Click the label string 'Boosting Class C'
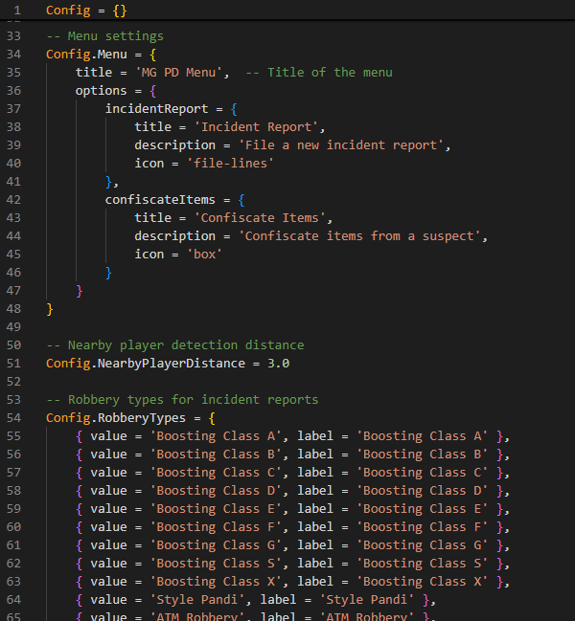The height and width of the screenshot is (621, 575). pos(423,473)
